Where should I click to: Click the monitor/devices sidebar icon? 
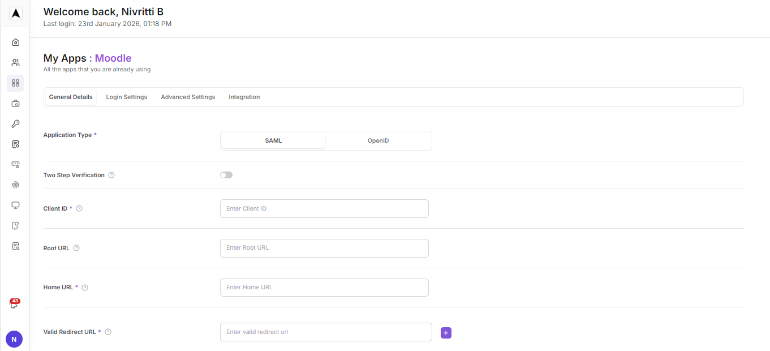tap(15, 205)
